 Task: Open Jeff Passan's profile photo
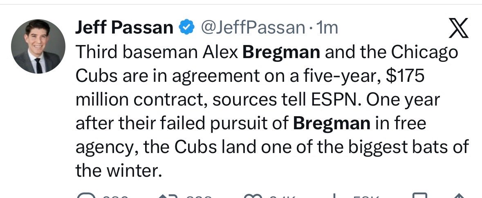point(38,46)
